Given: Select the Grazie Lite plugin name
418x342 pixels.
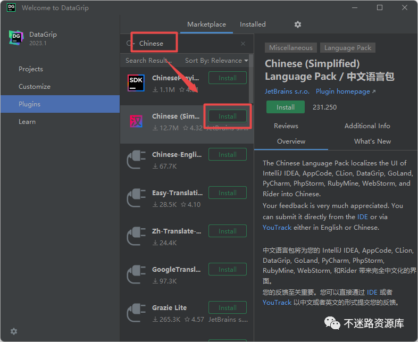Looking at the screenshot, I should pos(169,307).
